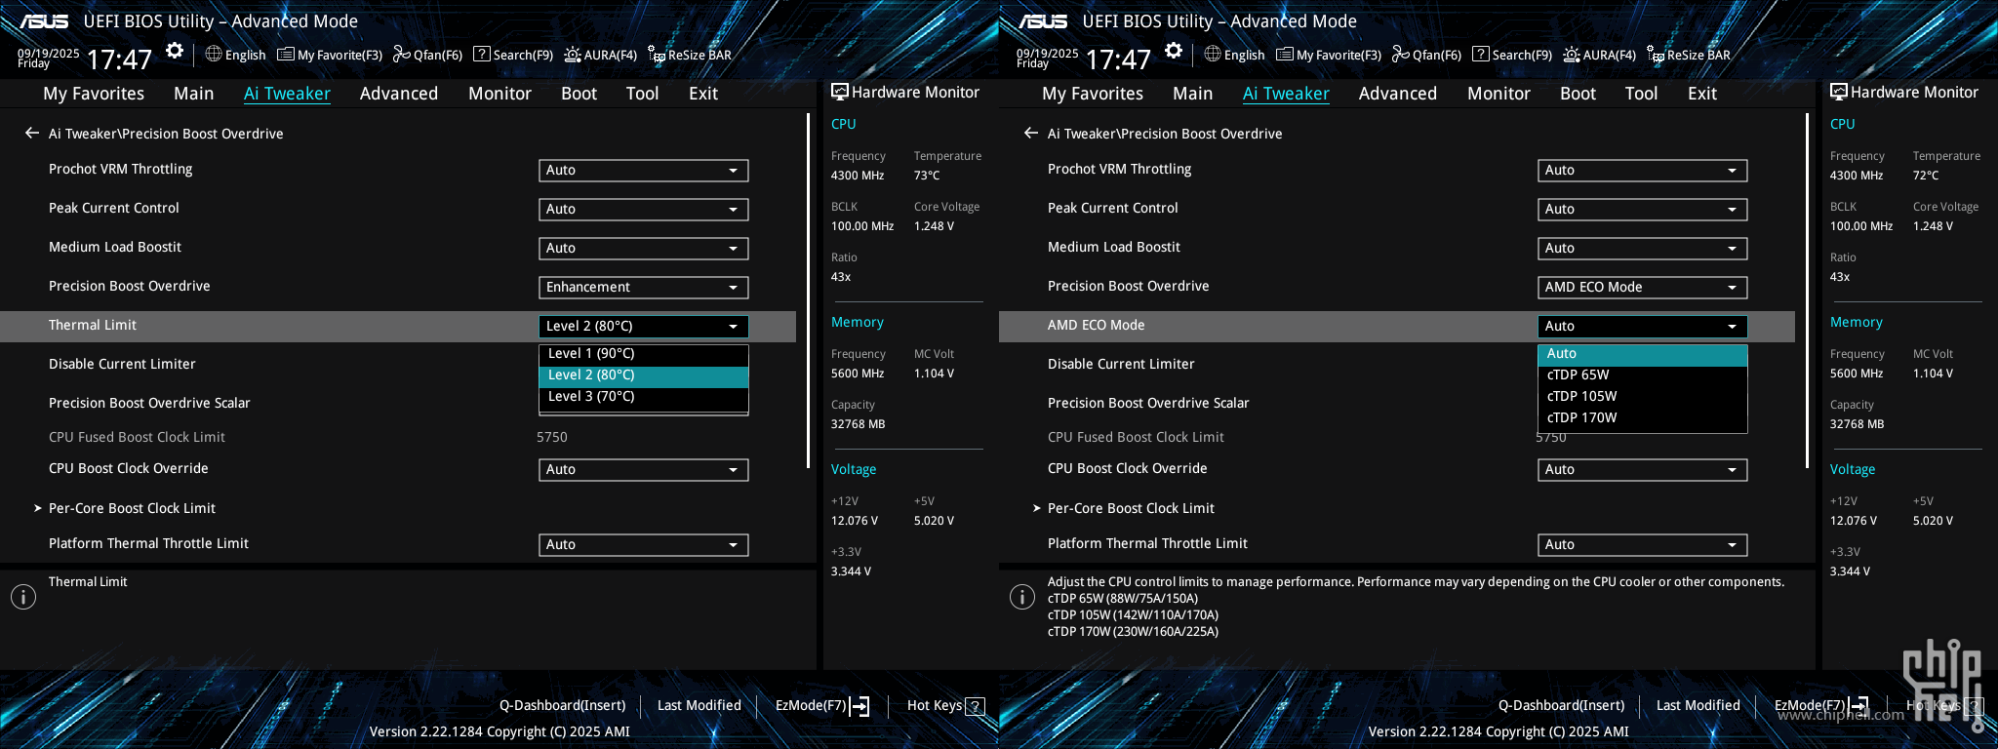Open Peak Current Control dropdown in right window
The image size is (1998, 749).
(1643, 210)
